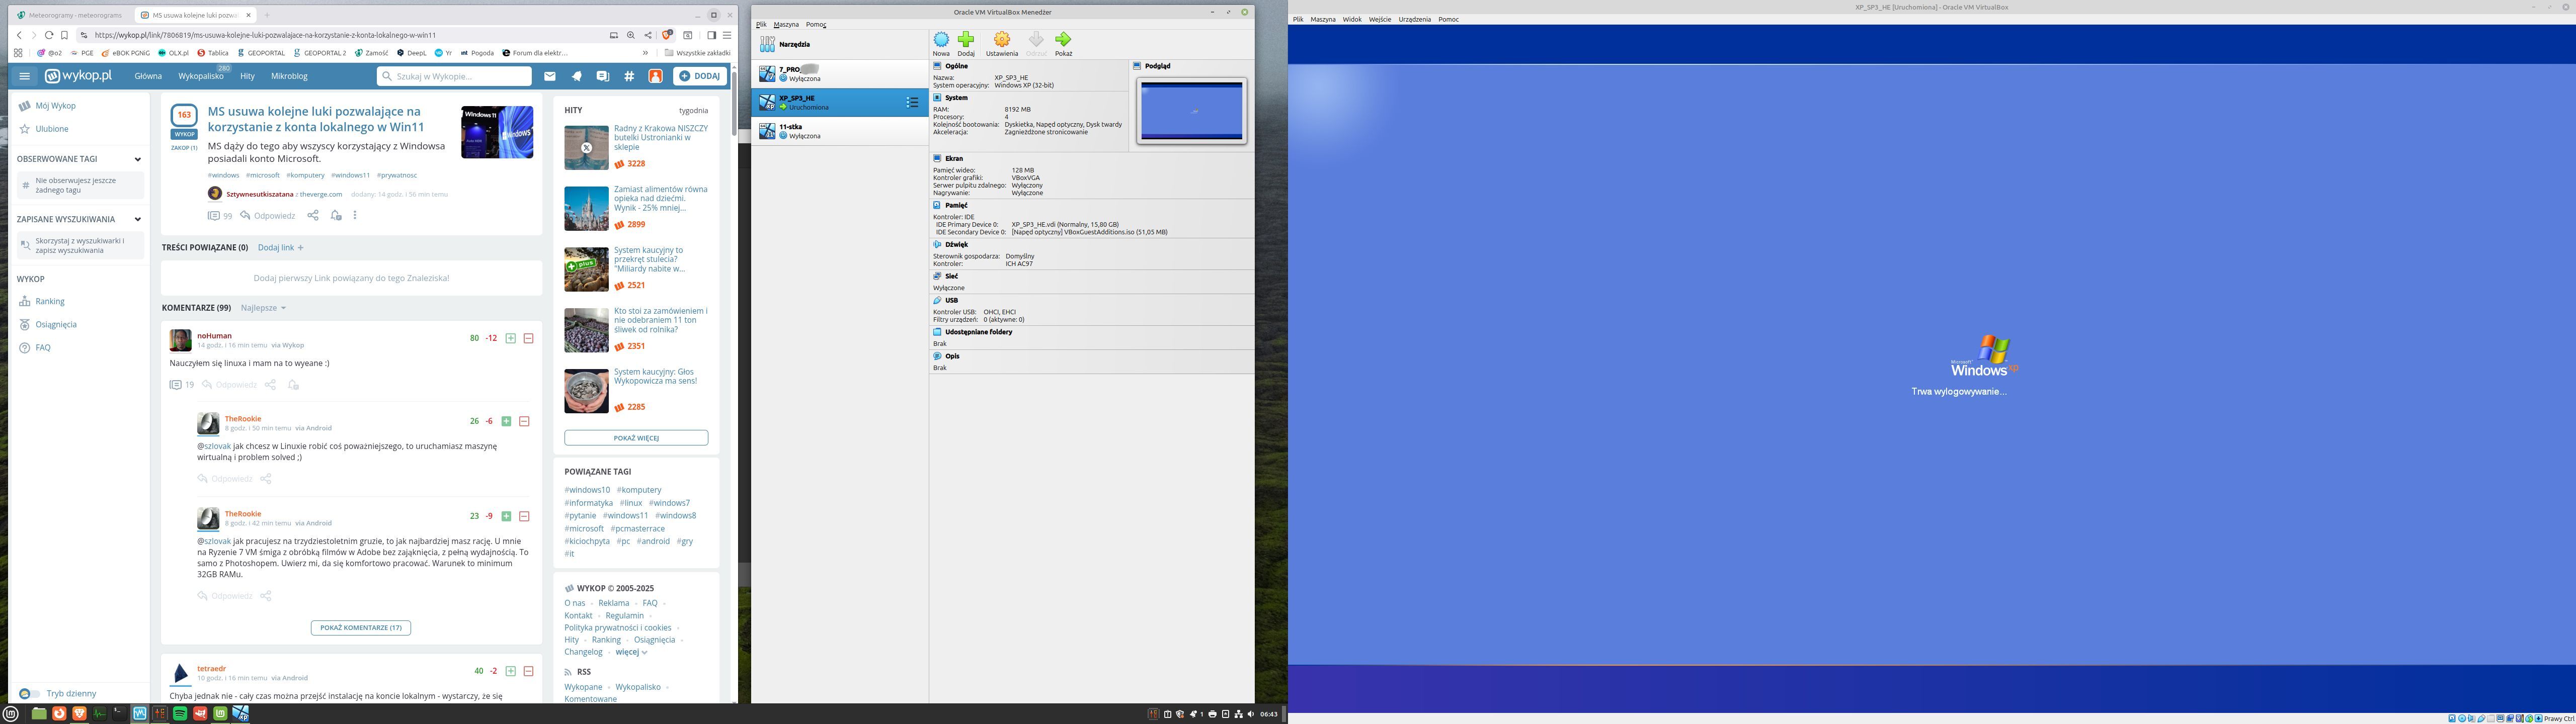Share the article via share icon
The image size is (2576, 724).
[x=313, y=215]
